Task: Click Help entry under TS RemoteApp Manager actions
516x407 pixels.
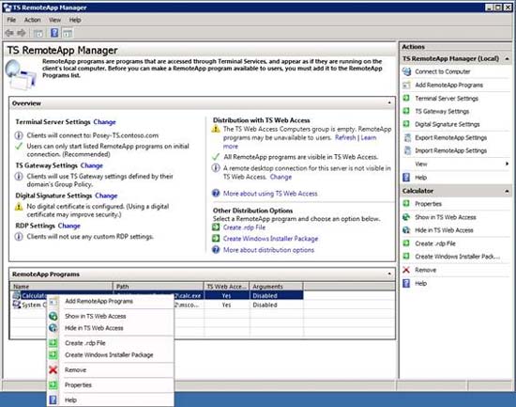Action: [x=421, y=178]
